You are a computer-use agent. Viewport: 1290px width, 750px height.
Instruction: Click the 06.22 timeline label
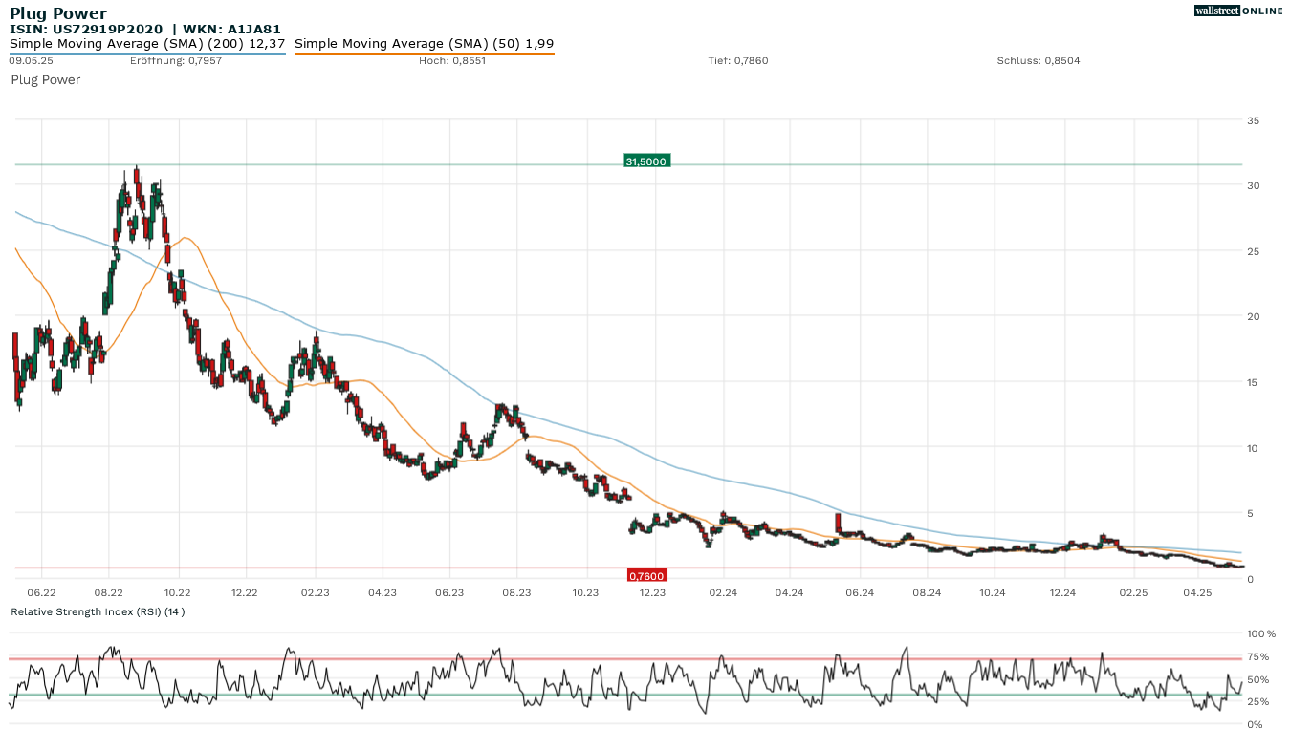coord(41,593)
